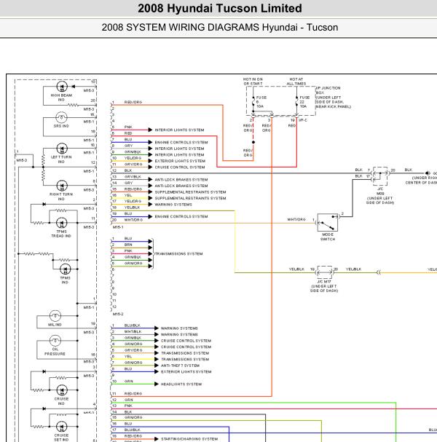Click the 'HIGH BEAM IND' caption

point(61,98)
